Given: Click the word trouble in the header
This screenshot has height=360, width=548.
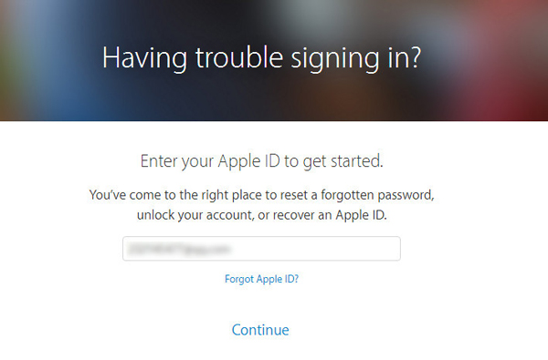Looking at the screenshot, I should [239, 57].
